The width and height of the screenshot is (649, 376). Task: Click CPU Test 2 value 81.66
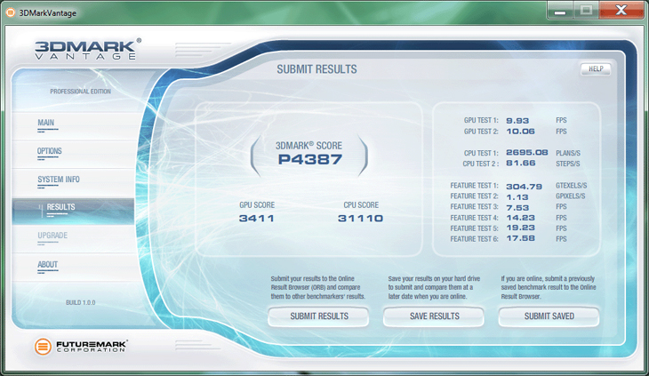pyautogui.click(x=521, y=163)
